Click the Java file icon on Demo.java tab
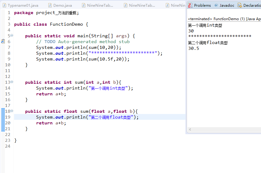The image size is (261, 173). (50, 5)
